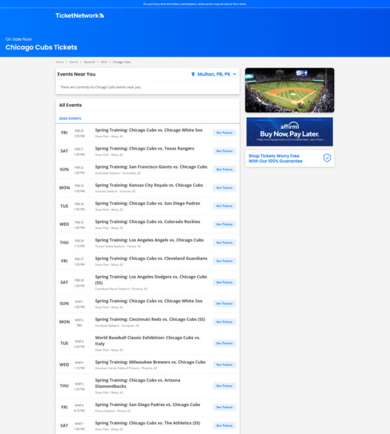Open Chicago Cubs vs. Colorado Rockies event

coord(148,222)
